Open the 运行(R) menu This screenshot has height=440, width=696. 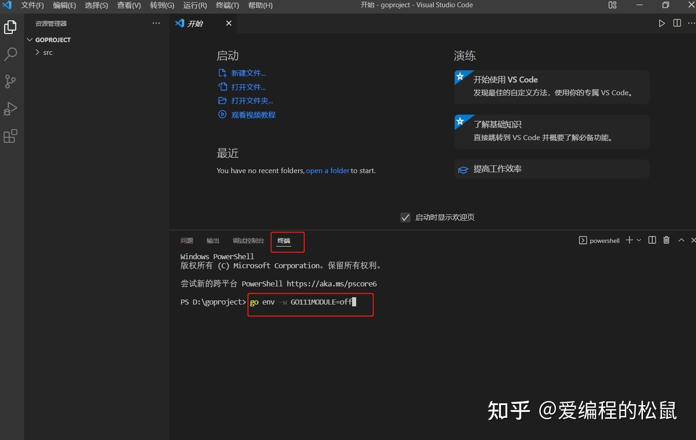coord(195,5)
